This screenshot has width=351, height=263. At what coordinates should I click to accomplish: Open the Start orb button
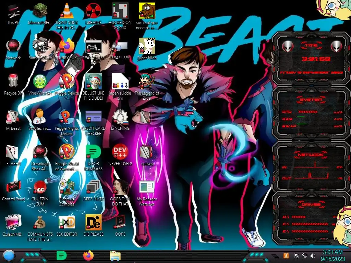click(x=9, y=256)
